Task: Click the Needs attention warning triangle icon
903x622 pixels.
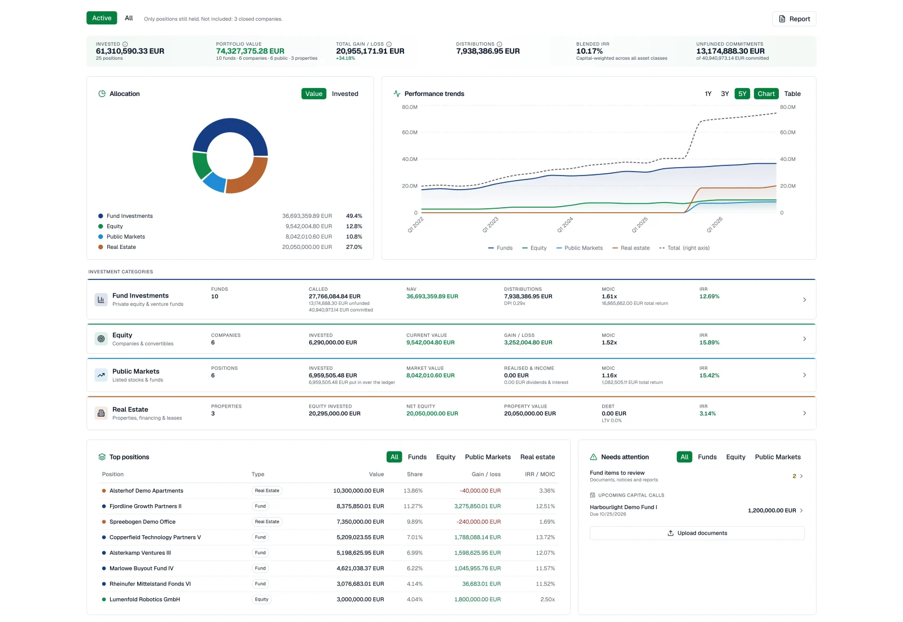Action: click(x=594, y=457)
